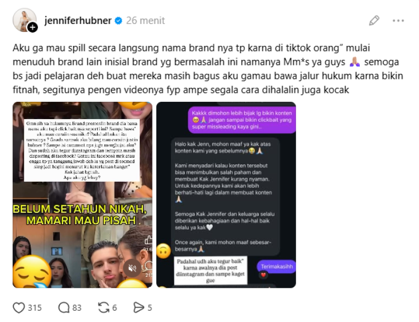The width and height of the screenshot is (419, 322).
Task: Click the 5 shares count
Action: pos(150,308)
